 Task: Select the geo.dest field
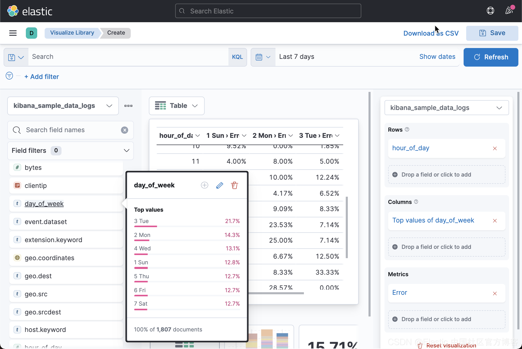[x=38, y=276]
